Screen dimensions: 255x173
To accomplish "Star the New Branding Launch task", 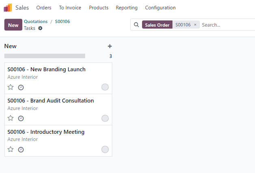I will coord(11,87).
